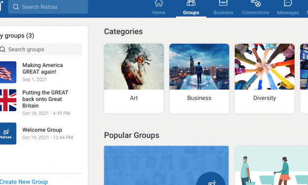The width and height of the screenshot is (308, 185).
Task: Select the Art category card
Action: point(134,79)
